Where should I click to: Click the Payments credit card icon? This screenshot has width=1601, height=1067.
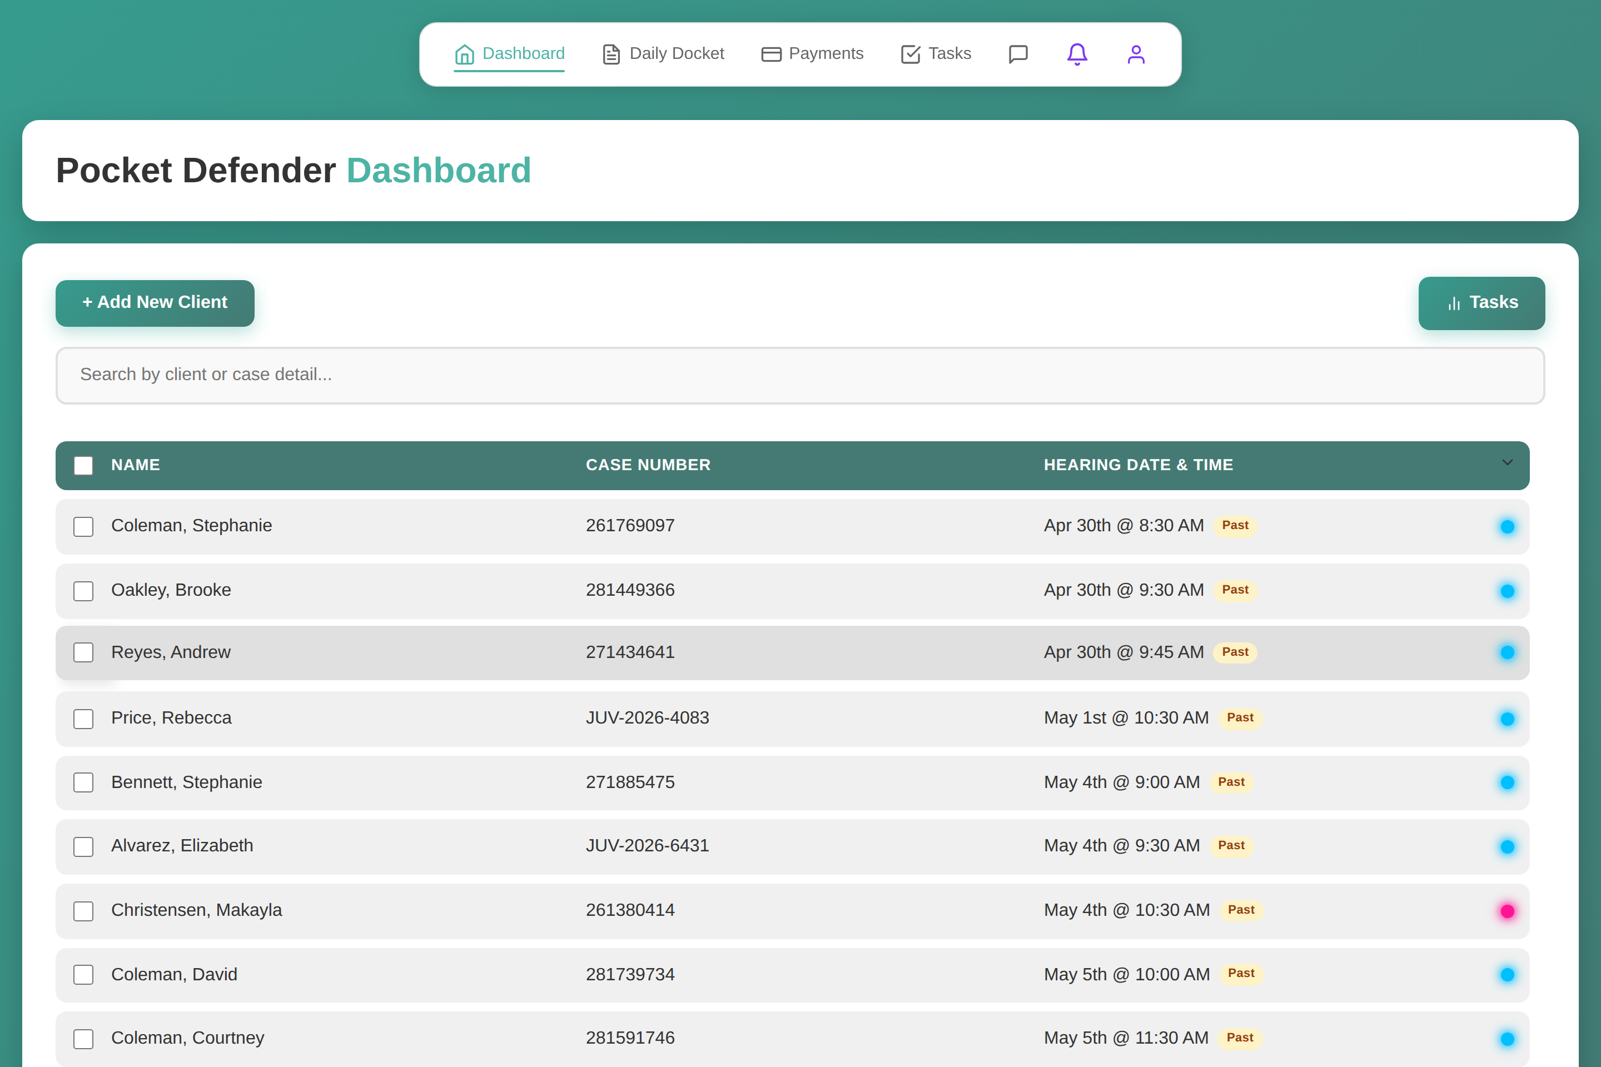(771, 54)
